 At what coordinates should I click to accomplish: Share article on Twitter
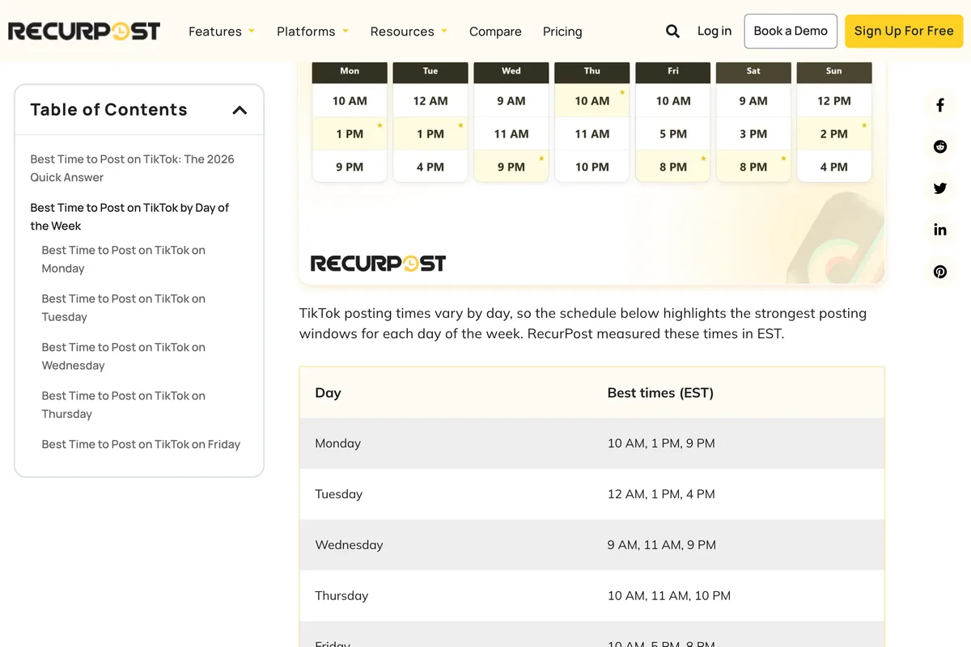point(940,188)
